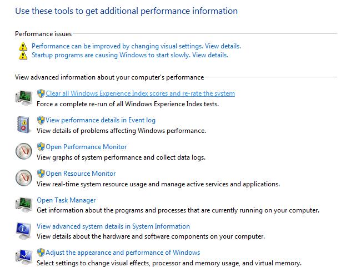Click the Event log notebook icon

(x=24, y=125)
